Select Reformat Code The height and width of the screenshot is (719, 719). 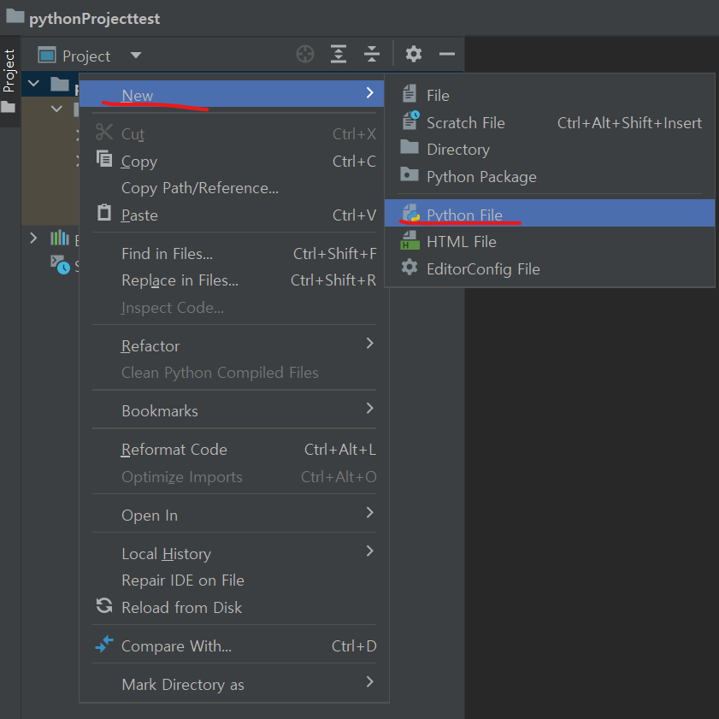click(234, 450)
